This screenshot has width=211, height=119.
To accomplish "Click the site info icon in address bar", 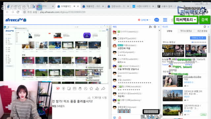I will (x=24, y=12).
